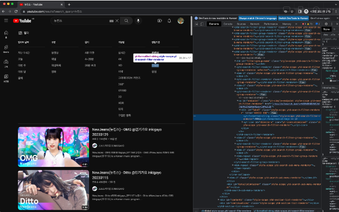Click Switch DevTools to Korean

(x=293, y=18)
